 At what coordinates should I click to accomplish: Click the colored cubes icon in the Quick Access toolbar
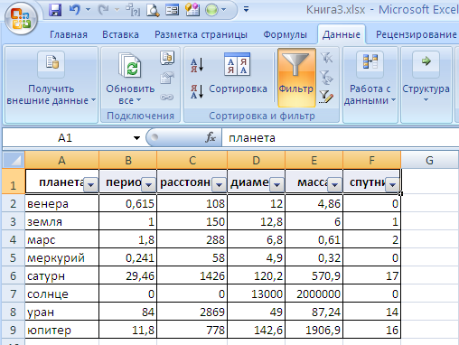[192, 10]
